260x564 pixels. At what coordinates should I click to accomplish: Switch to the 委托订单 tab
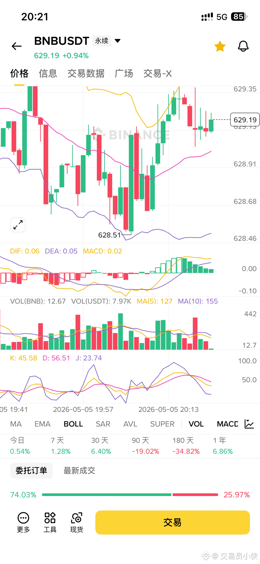(x=31, y=471)
